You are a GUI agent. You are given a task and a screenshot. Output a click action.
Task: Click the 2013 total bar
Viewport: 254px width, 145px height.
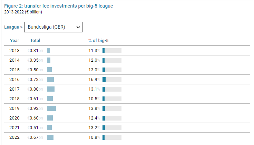pos(49,51)
